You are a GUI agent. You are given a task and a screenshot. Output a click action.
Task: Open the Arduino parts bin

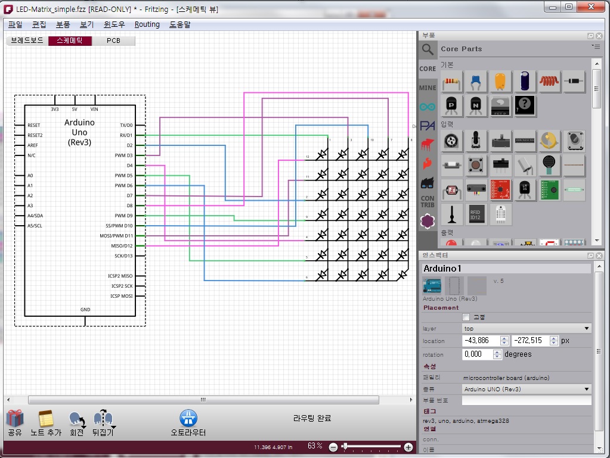(x=428, y=107)
